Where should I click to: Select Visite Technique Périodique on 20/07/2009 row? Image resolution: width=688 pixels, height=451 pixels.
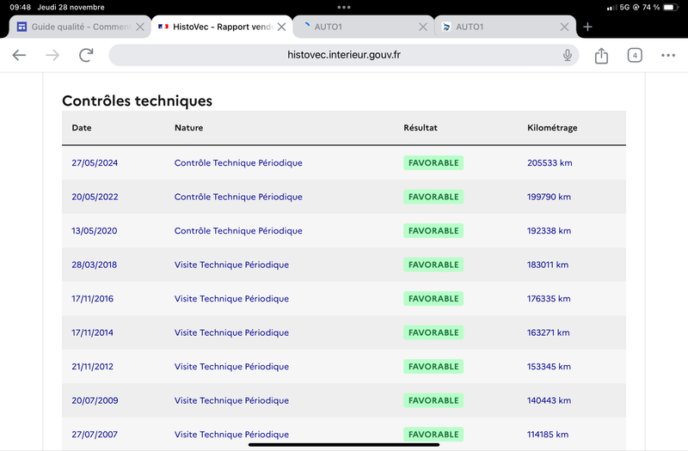click(x=231, y=400)
